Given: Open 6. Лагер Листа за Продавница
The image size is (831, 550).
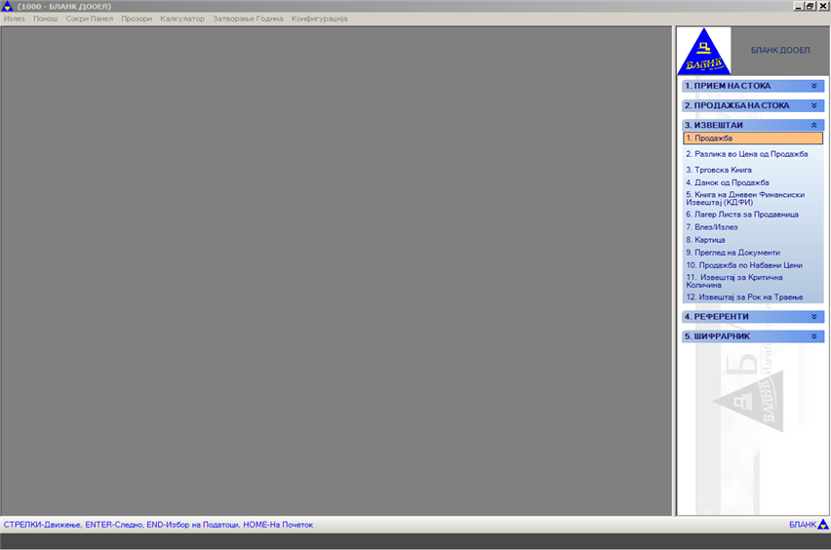Looking at the screenshot, I should point(741,214).
